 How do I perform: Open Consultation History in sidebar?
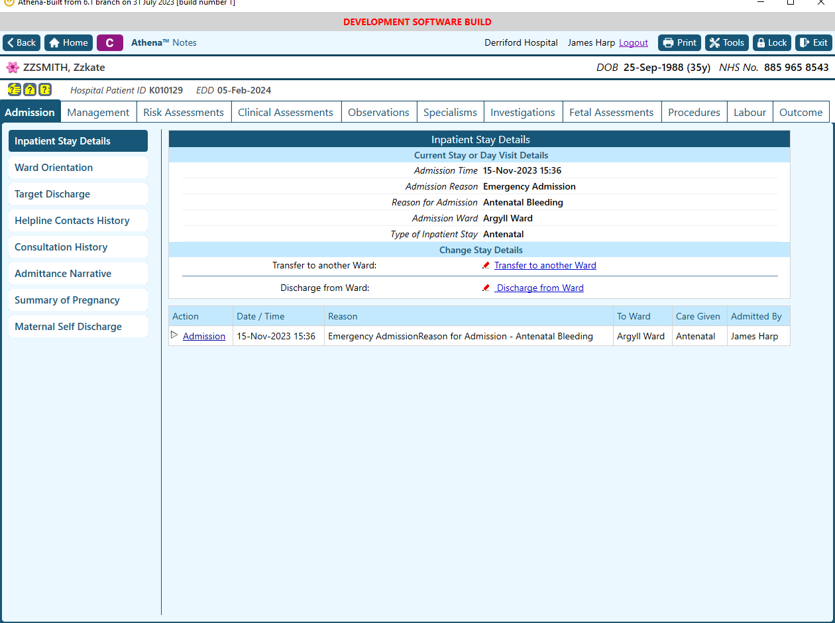pos(78,247)
